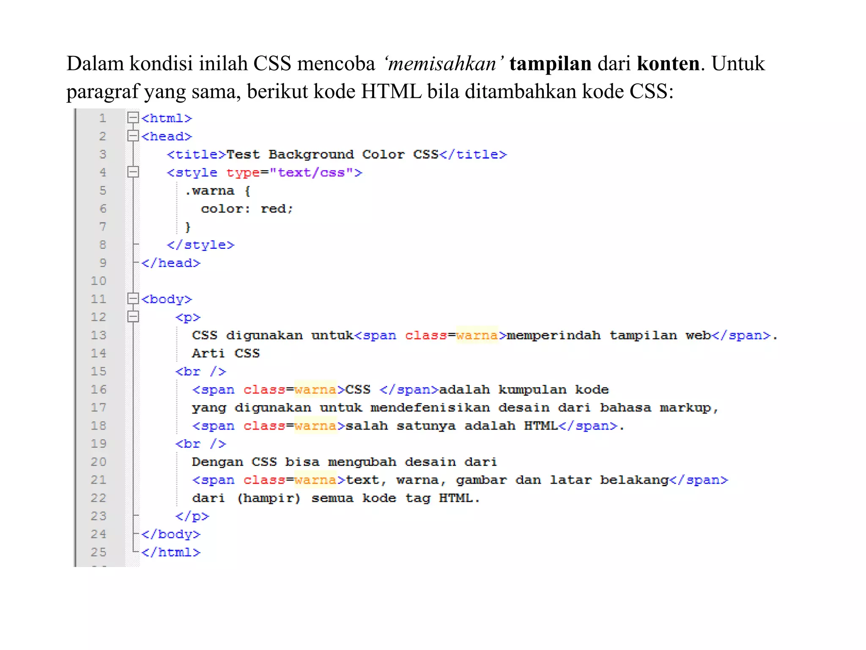This screenshot has width=866, height=650.
Task: Click the <br /> tag on line 19
Action: (200, 444)
